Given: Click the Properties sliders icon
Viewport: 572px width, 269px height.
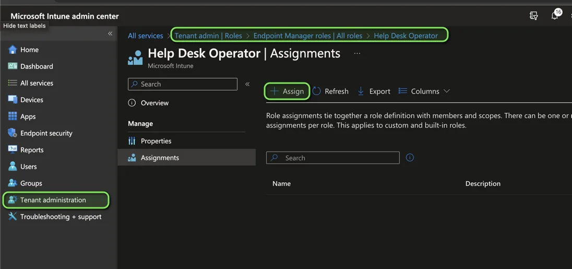Looking at the screenshot, I should 132,141.
